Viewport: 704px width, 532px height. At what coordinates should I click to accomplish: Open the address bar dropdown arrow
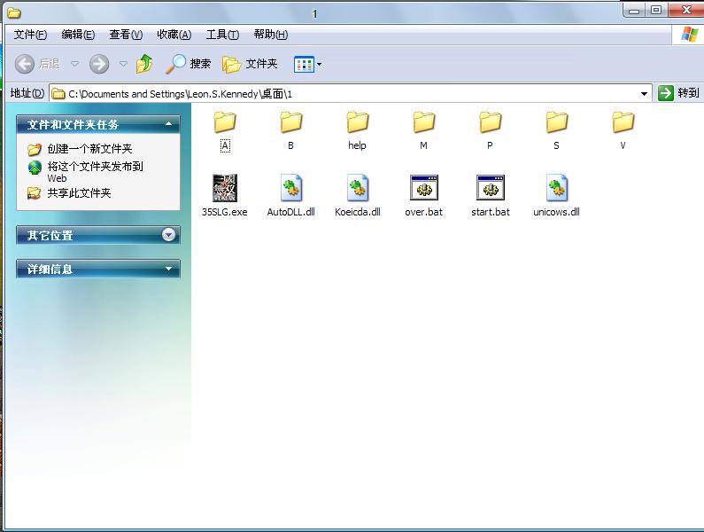644,93
